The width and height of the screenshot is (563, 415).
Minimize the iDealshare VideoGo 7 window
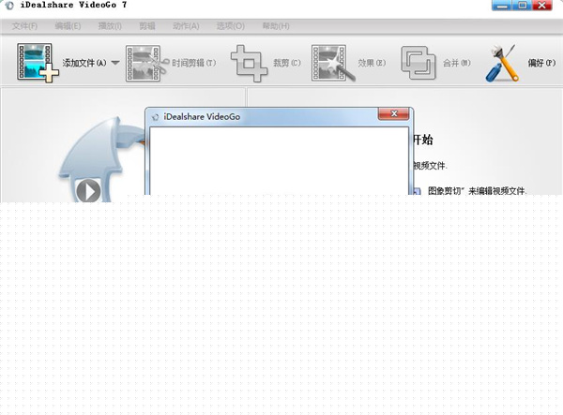point(502,6)
